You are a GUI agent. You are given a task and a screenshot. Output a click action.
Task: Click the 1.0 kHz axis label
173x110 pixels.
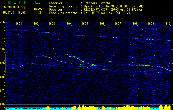2,50
